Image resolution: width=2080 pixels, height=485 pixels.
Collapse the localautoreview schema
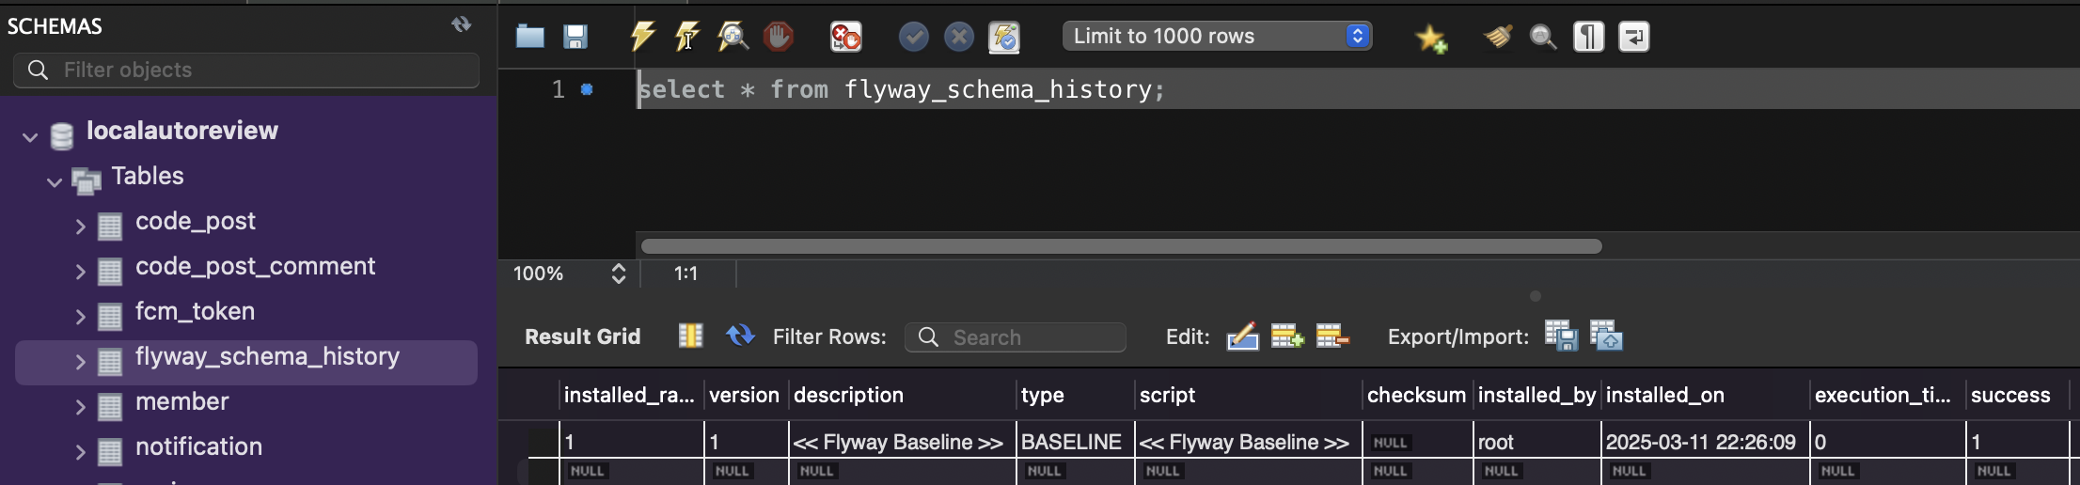coord(30,137)
